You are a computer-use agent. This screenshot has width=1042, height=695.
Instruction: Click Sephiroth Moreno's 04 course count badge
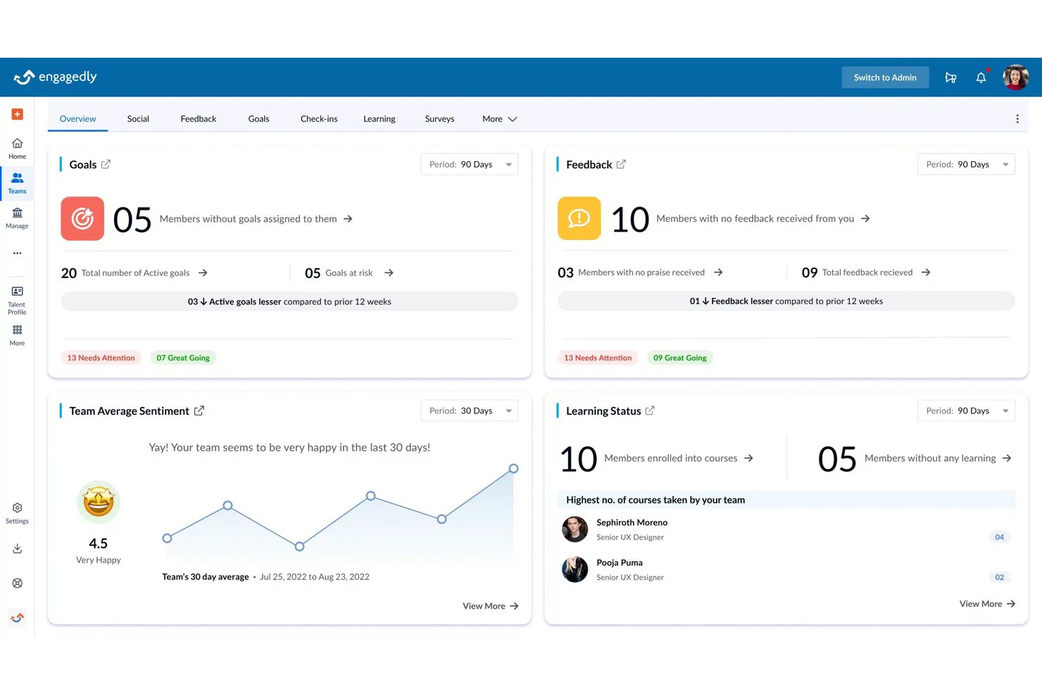[x=999, y=537]
